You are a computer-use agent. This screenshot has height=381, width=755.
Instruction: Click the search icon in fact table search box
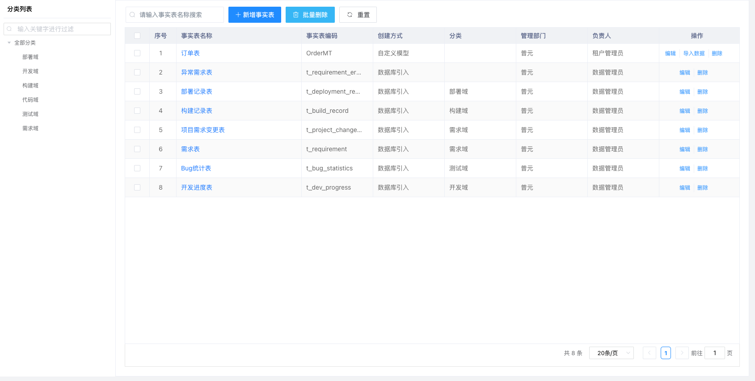click(x=132, y=15)
